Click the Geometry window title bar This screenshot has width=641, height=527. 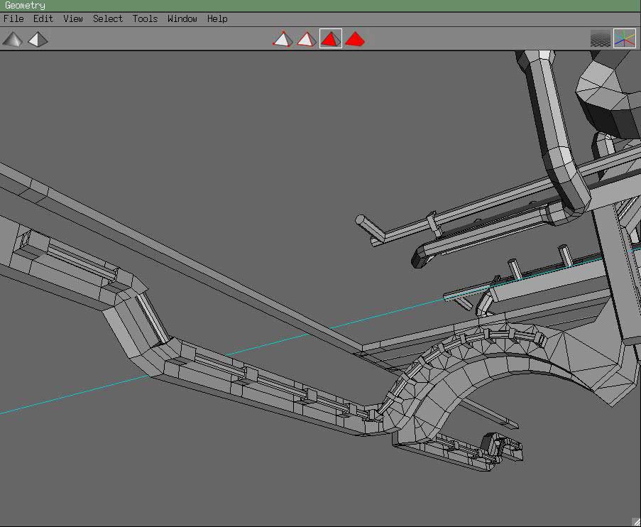[x=319, y=6]
